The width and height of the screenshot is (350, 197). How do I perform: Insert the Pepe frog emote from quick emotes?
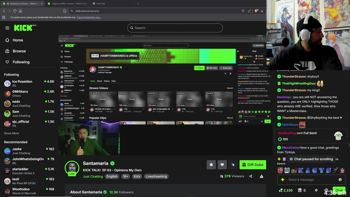coord(294,170)
